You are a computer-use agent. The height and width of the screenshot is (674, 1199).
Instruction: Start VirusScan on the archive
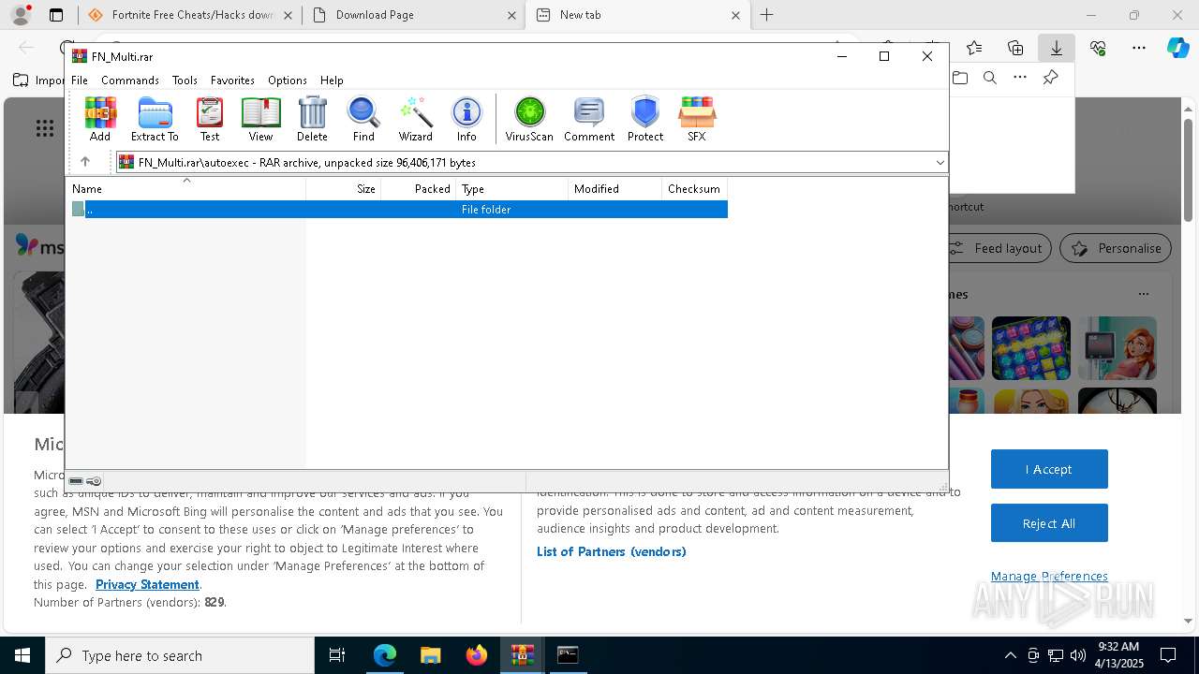click(529, 119)
